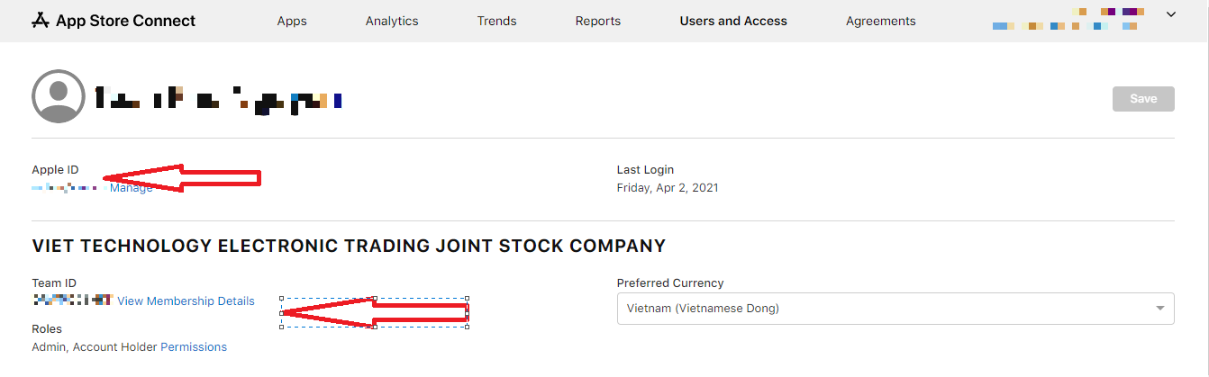Screen dimensions: 1209x377
Task: Select the Users and Access tab
Action: [733, 21]
